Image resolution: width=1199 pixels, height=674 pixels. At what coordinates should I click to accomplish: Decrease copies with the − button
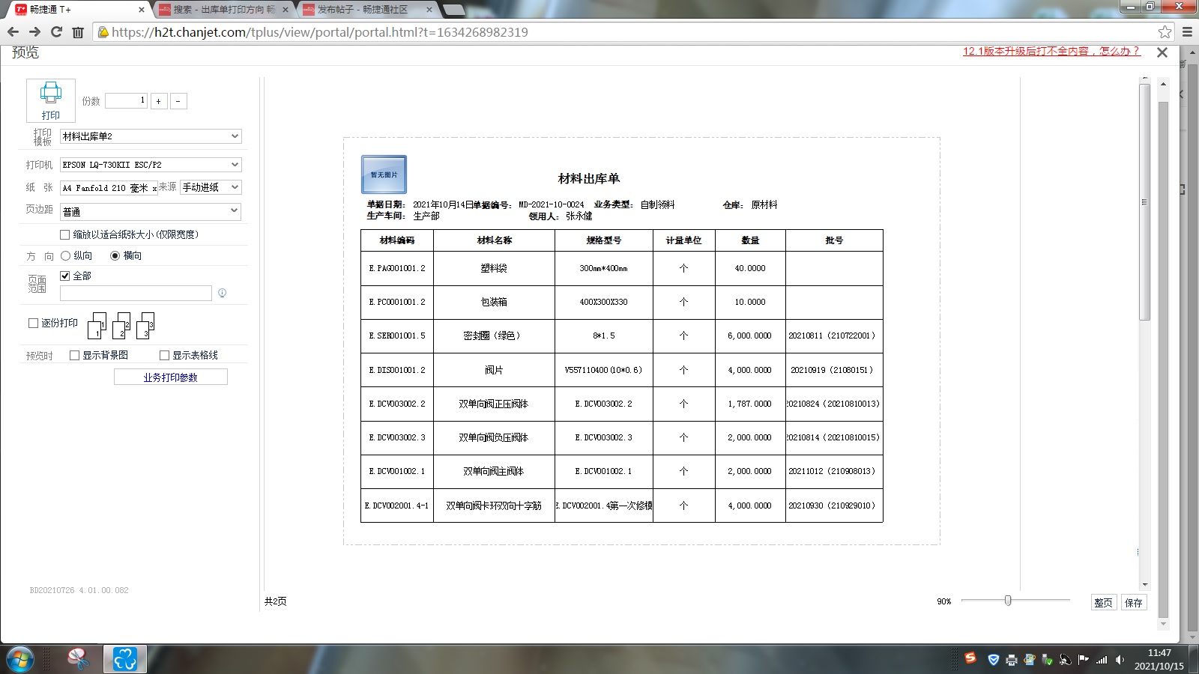[178, 101]
